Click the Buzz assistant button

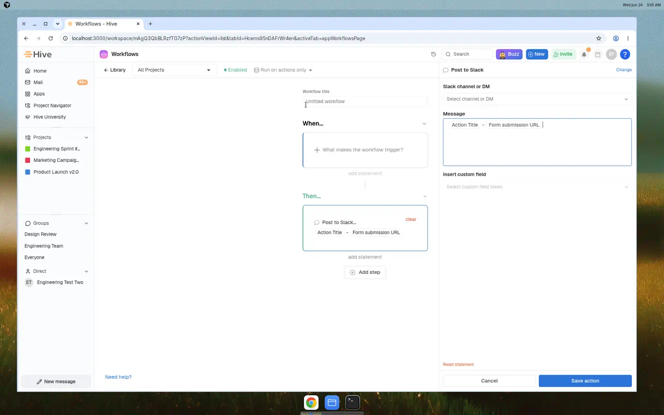coord(509,54)
